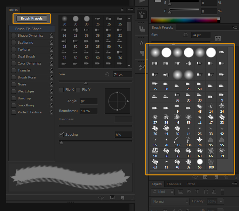Check the Flip X option

pos(61,90)
